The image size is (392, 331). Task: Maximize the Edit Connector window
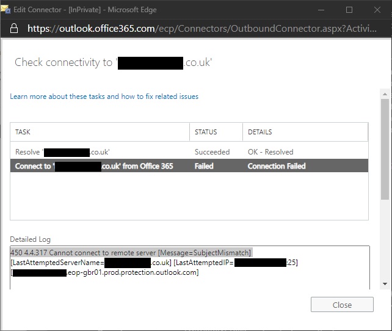pyautogui.click(x=349, y=10)
